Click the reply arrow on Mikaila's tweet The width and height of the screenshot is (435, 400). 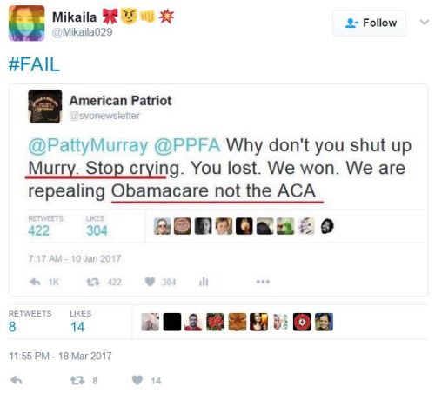click(16, 380)
